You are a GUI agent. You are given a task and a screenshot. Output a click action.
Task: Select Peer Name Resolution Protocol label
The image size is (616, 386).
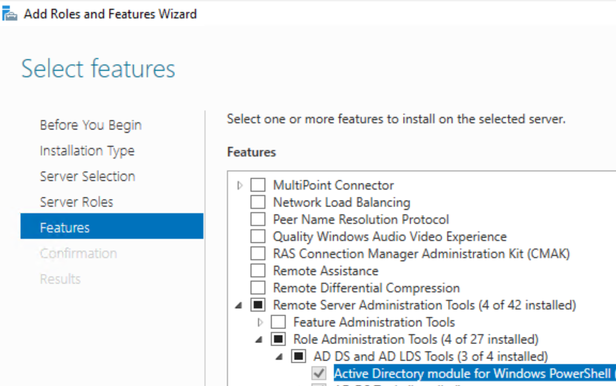[x=361, y=220]
